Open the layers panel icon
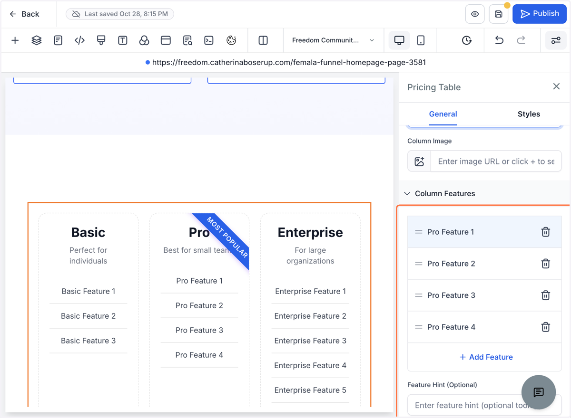Image resolution: width=571 pixels, height=418 pixels. (x=37, y=40)
